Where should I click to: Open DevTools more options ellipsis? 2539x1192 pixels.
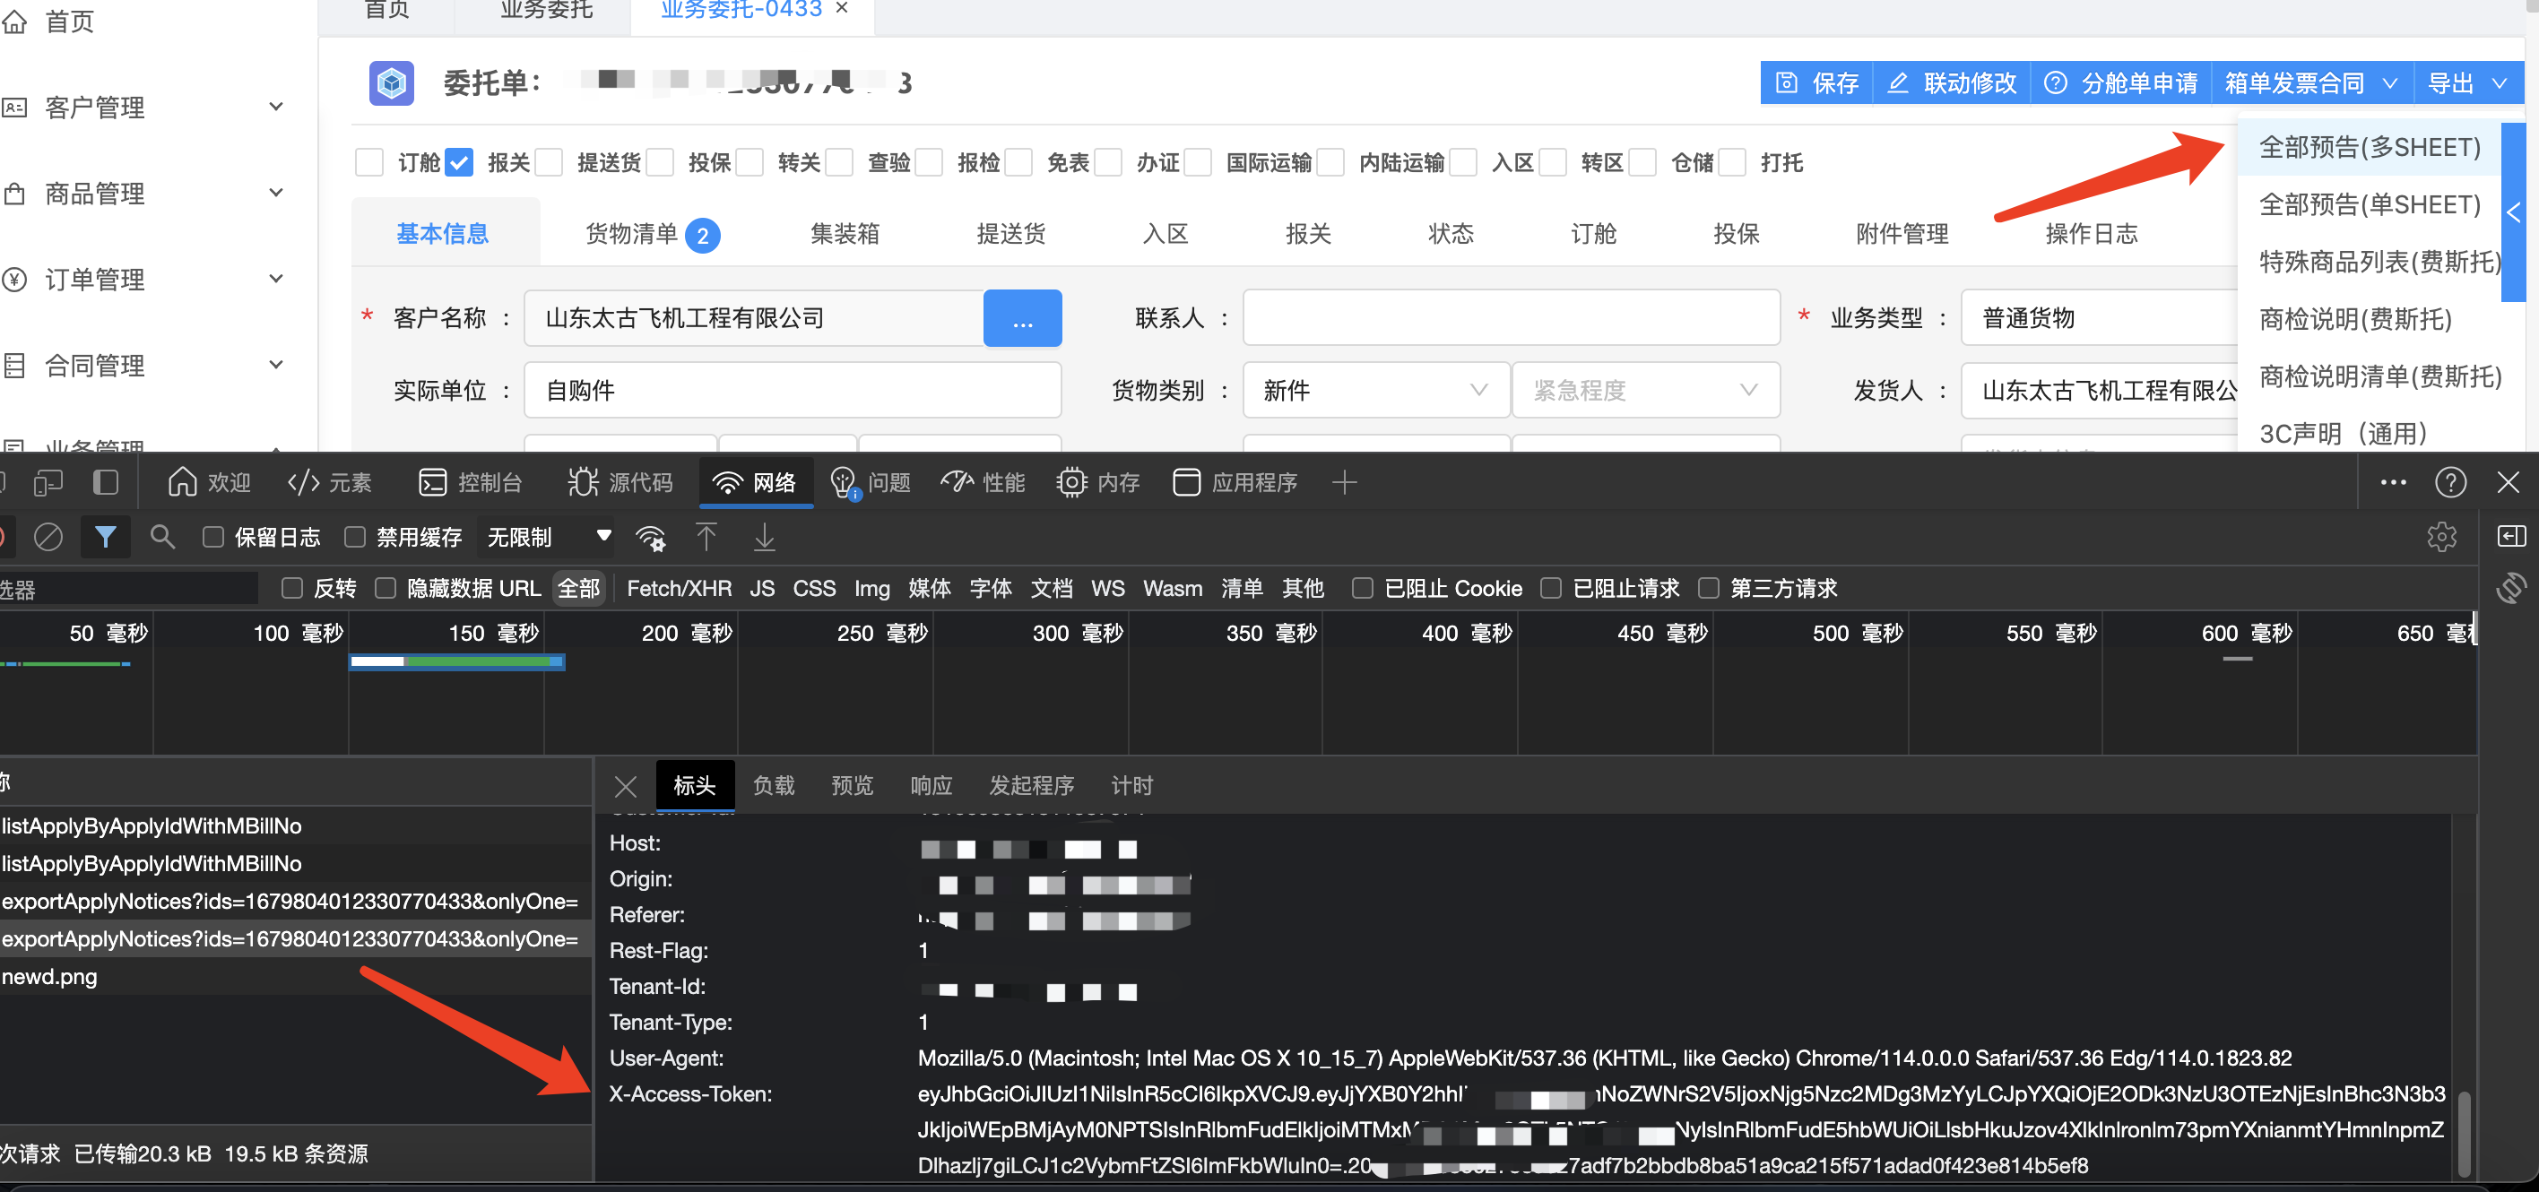[2392, 481]
